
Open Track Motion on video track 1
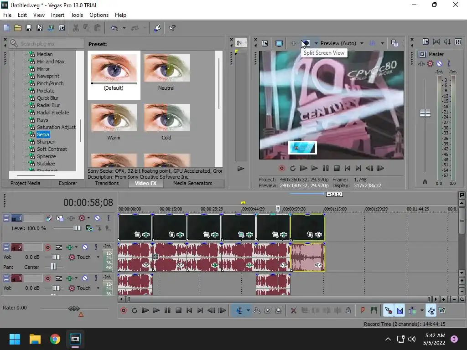(x=60, y=218)
